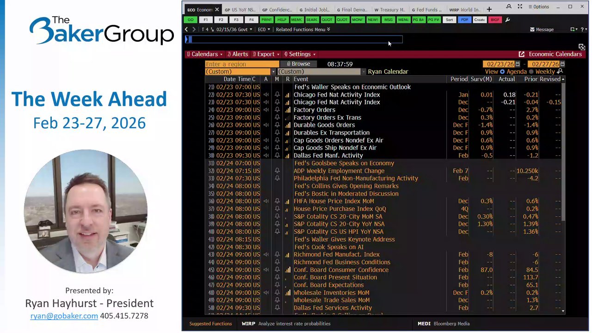The image size is (592, 333).
Task: Expand the T 4 02/15/36 Govt security dropdown
Action: tap(227, 30)
